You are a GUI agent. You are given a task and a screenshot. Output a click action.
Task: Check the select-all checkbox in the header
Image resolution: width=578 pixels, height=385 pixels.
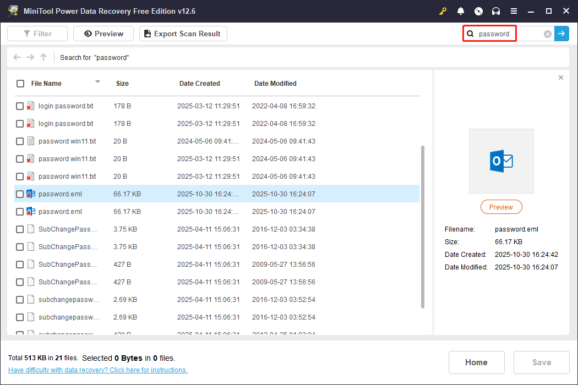pyautogui.click(x=20, y=83)
